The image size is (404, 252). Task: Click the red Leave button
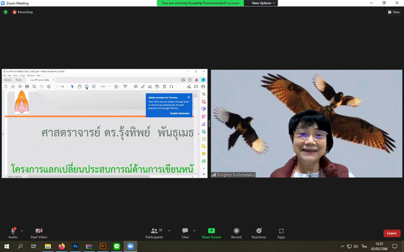pos(392,233)
